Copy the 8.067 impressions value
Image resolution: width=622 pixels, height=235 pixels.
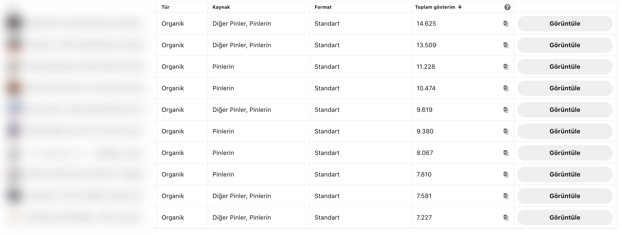506,153
